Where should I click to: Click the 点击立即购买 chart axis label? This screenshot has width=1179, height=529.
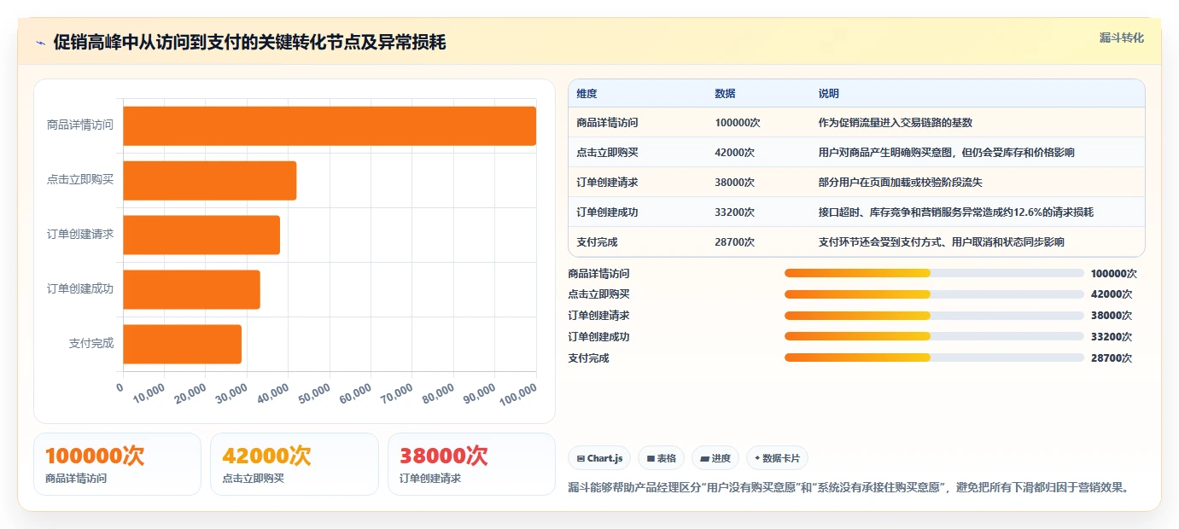80,180
